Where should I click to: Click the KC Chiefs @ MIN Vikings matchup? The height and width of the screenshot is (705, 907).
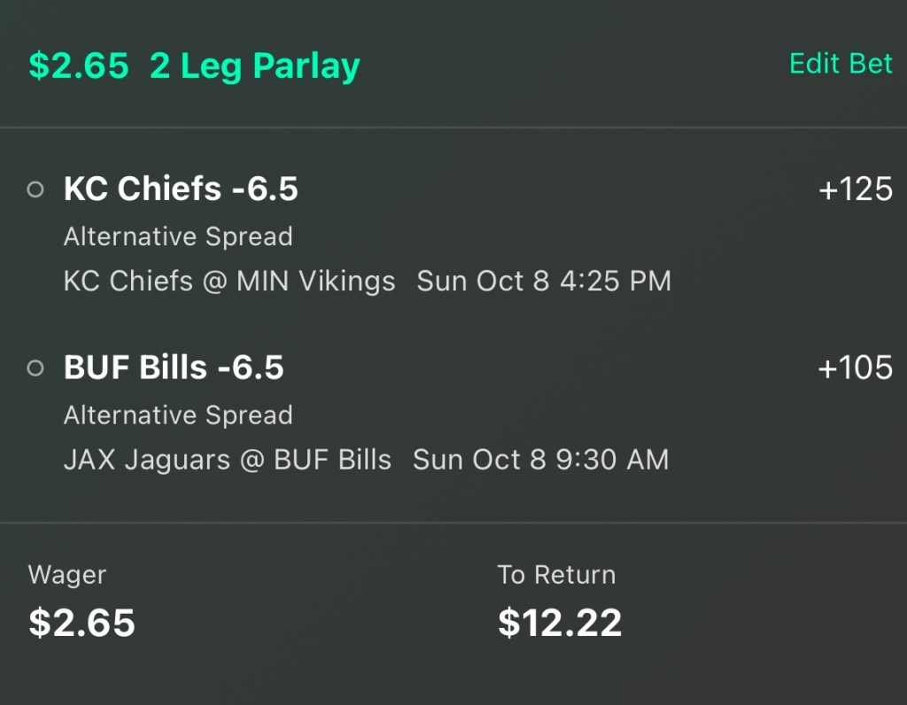(229, 282)
